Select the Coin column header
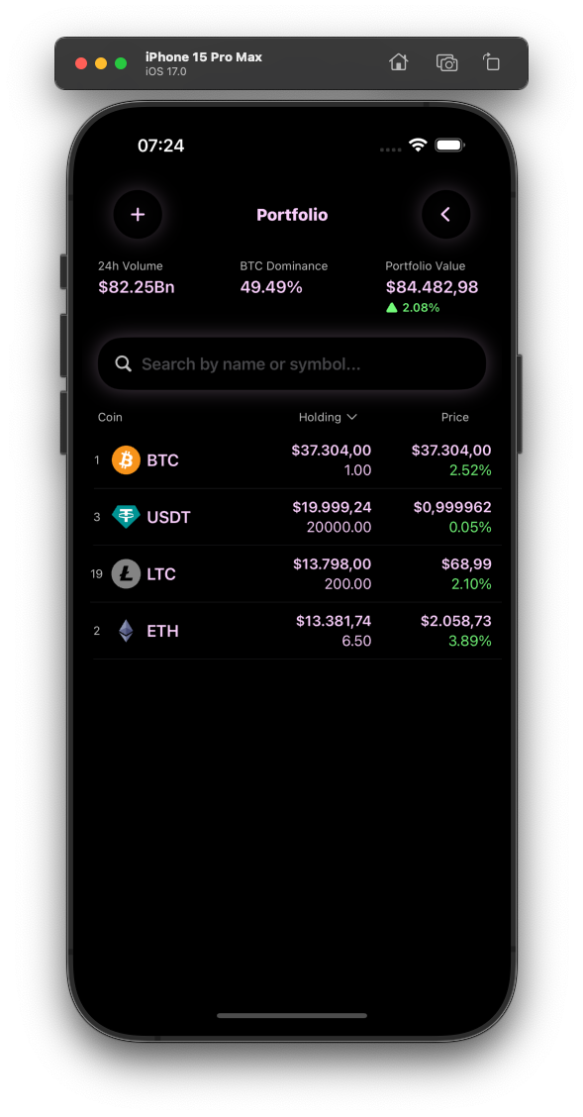The width and height of the screenshot is (583, 1117). click(109, 417)
